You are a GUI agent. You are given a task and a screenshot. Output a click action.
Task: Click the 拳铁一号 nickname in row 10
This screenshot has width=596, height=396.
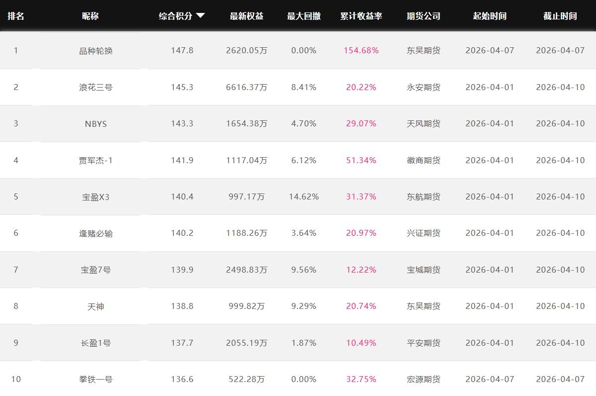96,380
